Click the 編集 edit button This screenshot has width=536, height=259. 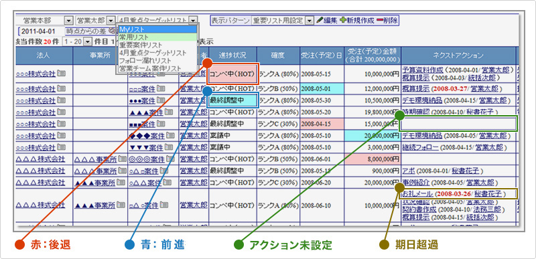[326, 20]
